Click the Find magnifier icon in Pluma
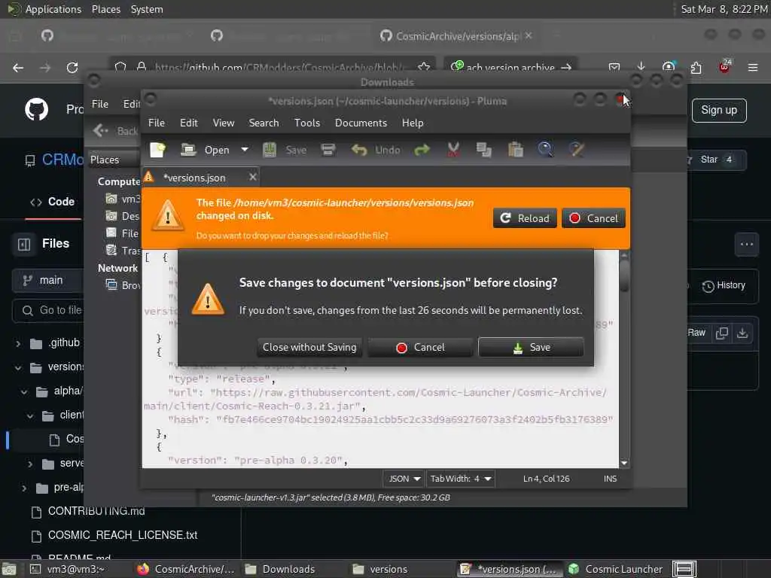This screenshot has width=771, height=578. 545,150
